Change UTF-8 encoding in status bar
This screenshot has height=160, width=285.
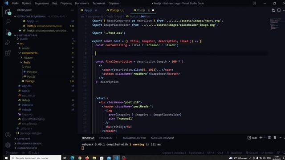[x=211, y=153]
